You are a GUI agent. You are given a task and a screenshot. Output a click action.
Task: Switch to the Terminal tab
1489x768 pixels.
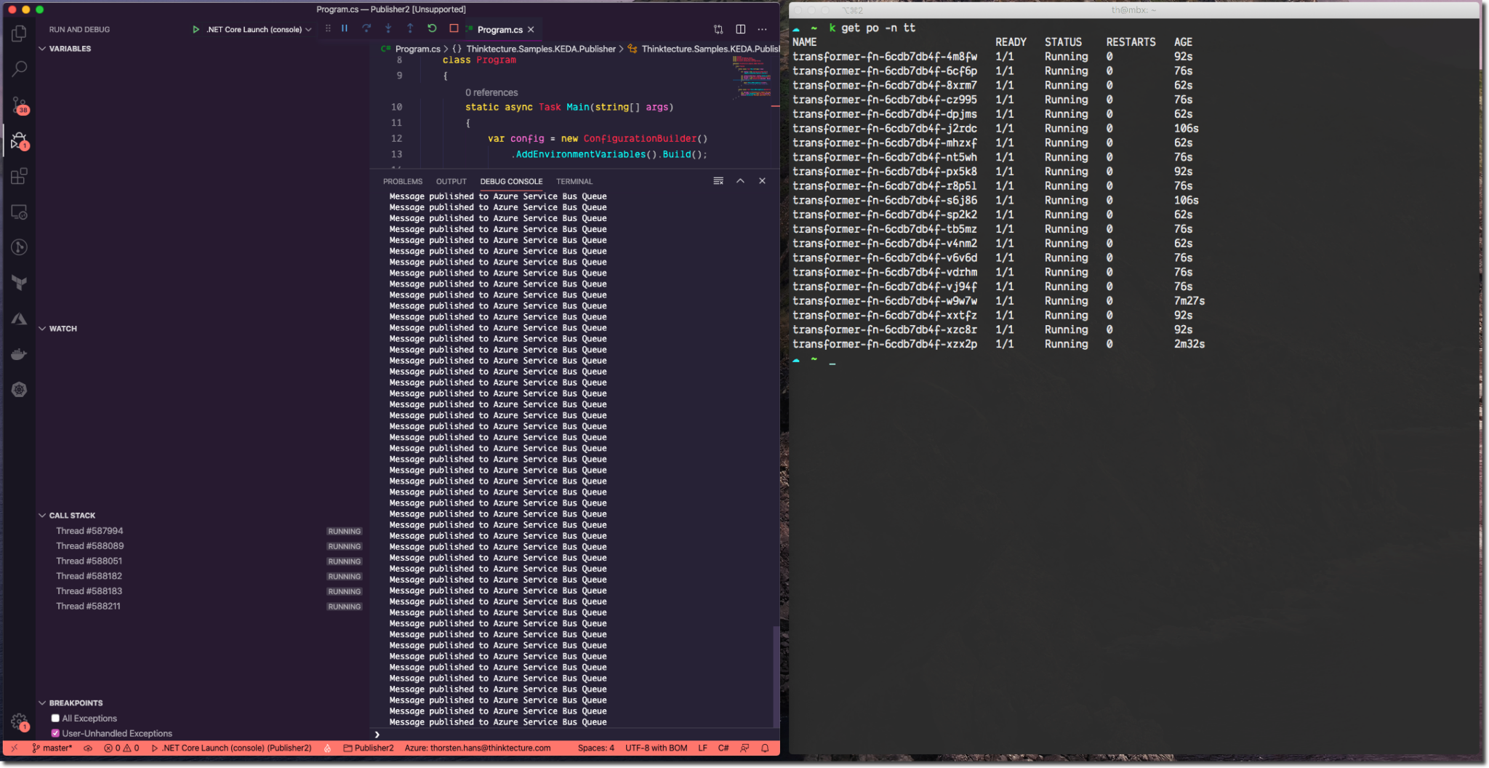pyautogui.click(x=574, y=181)
